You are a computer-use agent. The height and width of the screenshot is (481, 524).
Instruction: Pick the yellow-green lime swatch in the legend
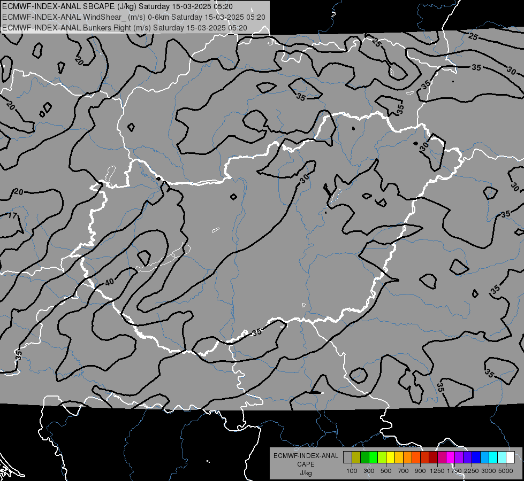coord(382,457)
